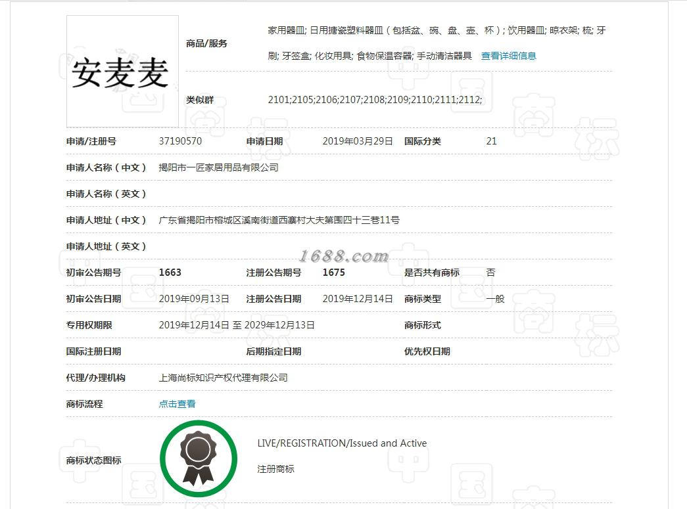687x509 pixels.
Task: Click the 注册公告期号 label
Action: coord(274,273)
